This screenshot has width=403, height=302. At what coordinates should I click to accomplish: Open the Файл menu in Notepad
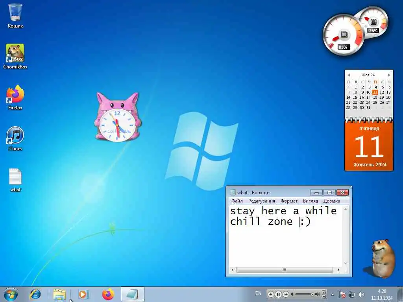click(237, 201)
